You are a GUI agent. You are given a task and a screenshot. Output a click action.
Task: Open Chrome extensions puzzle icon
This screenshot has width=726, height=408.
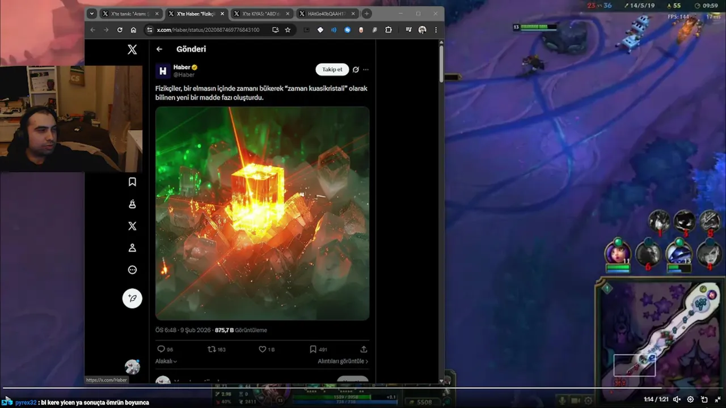tap(389, 30)
